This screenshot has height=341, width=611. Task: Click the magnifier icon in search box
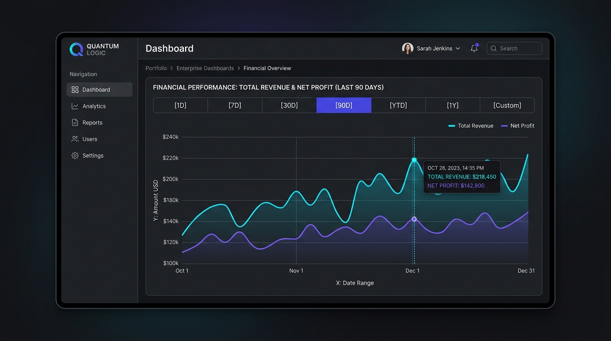pyautogui.click(x=493, y=48)
